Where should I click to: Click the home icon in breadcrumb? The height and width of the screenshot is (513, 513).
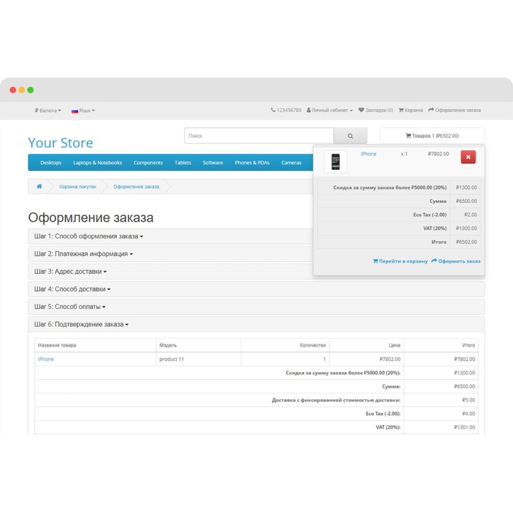(39, 186)
